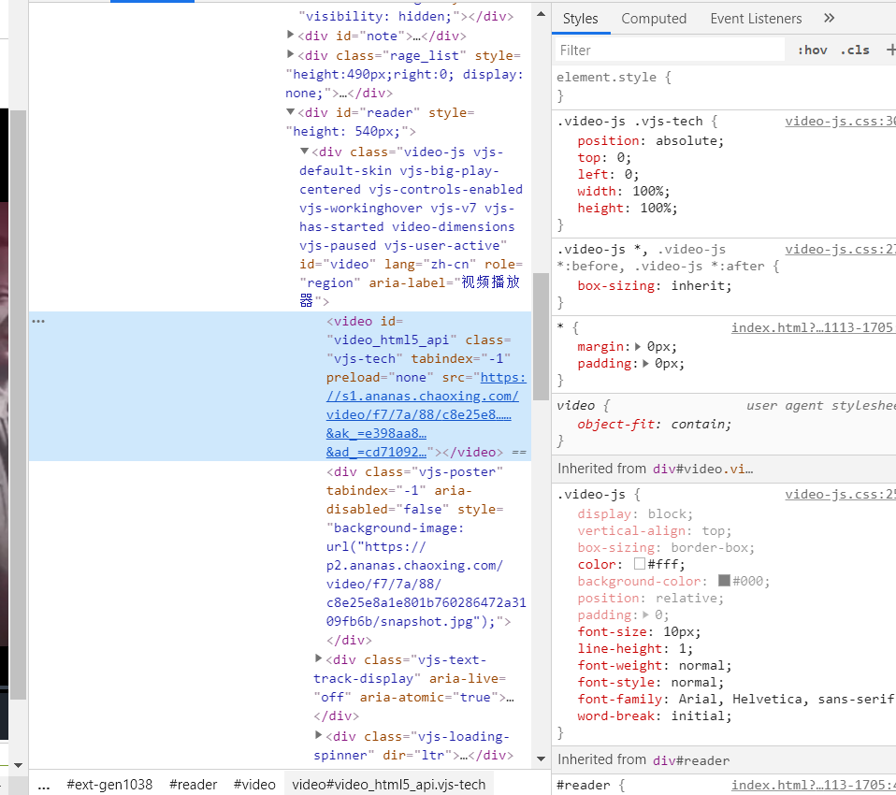
Task: Click the preload="none" attribute
Action: pyautogui.click(x=380, y=378)
